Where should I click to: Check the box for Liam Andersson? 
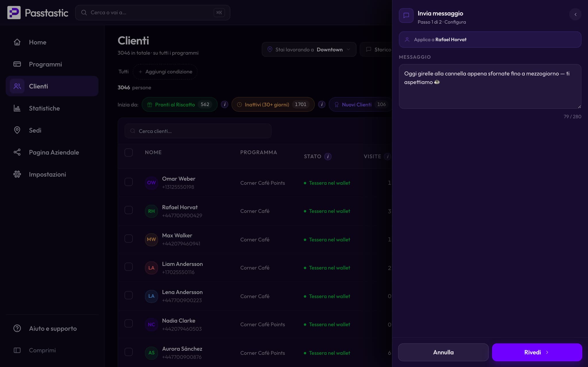tap(129, 267)
